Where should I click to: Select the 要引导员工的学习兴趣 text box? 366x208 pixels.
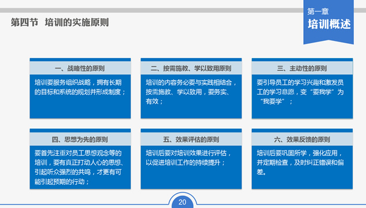(x=302, y=96)
